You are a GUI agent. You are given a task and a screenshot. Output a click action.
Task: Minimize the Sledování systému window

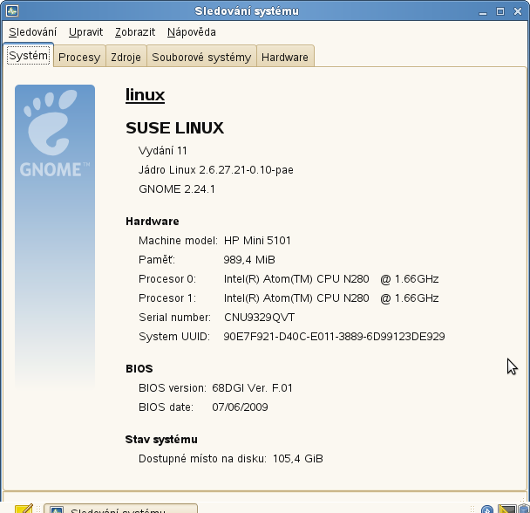click(483, 11)
